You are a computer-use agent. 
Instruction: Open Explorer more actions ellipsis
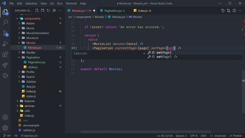pyautogui.click(x=60, y=10)
